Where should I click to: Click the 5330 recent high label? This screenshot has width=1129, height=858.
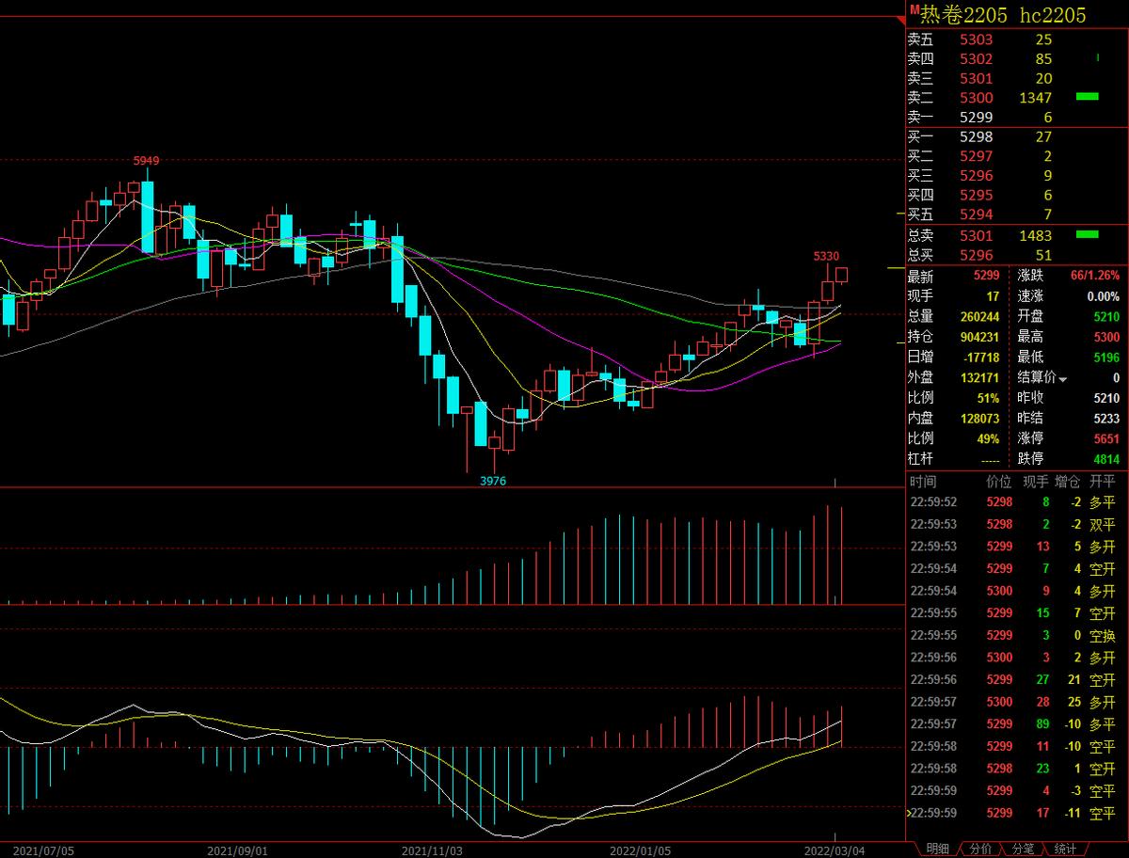(x=826, y=256)
